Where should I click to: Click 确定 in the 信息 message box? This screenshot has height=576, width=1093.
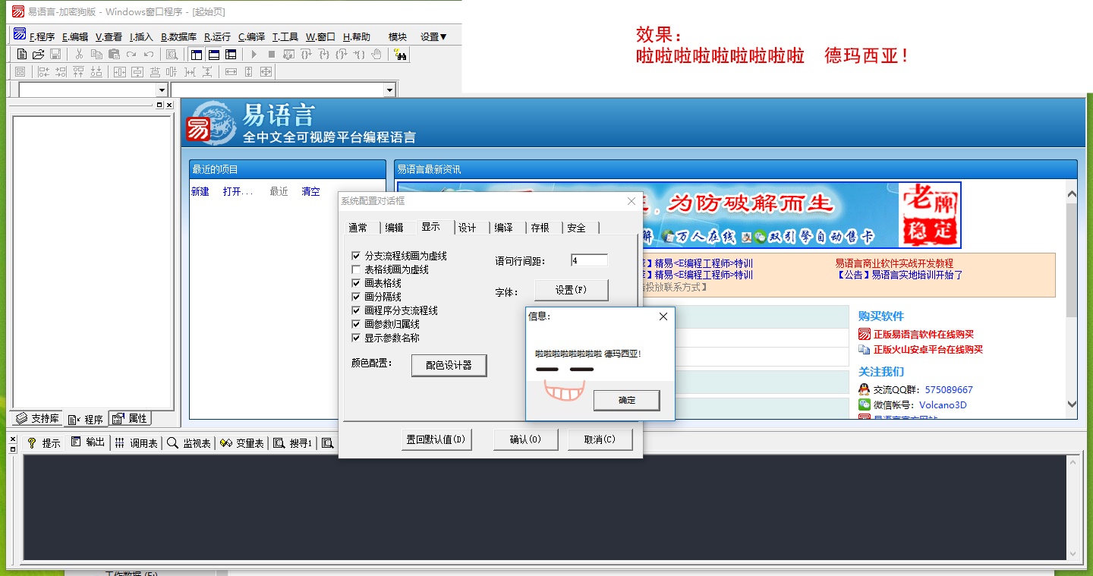click(626, 400)
